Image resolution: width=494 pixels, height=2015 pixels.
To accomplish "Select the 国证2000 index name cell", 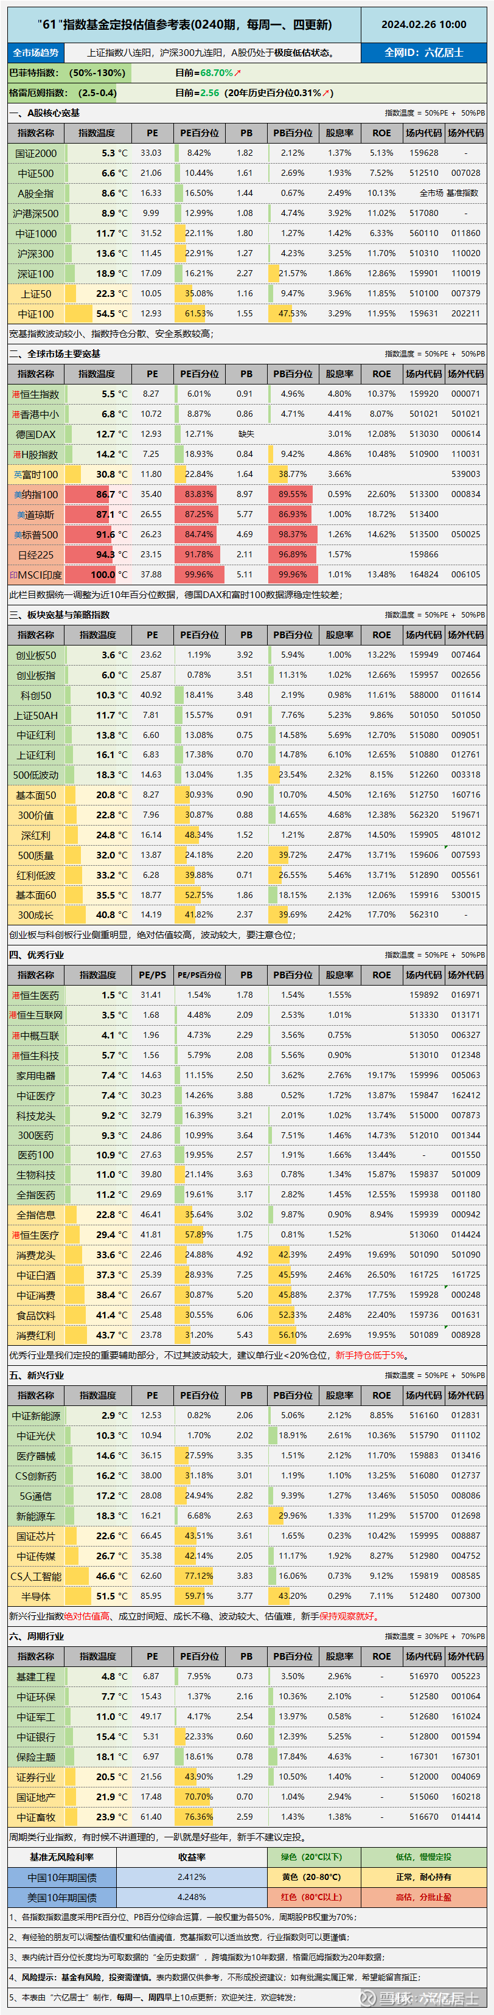I will (36, 153).
